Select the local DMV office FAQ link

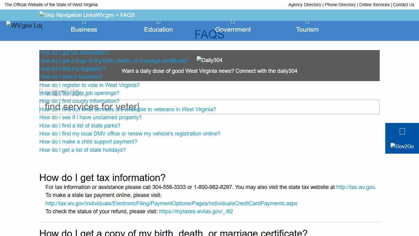click(130, 134)
